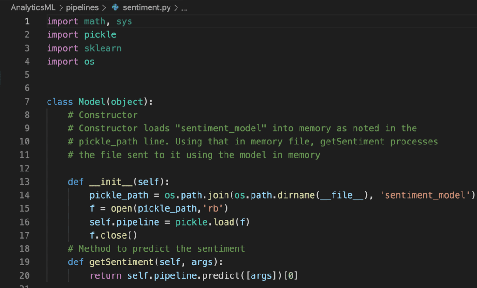Select the AnalyticsML breadcrumb entry
477x288 pixels.
(32, 7)
